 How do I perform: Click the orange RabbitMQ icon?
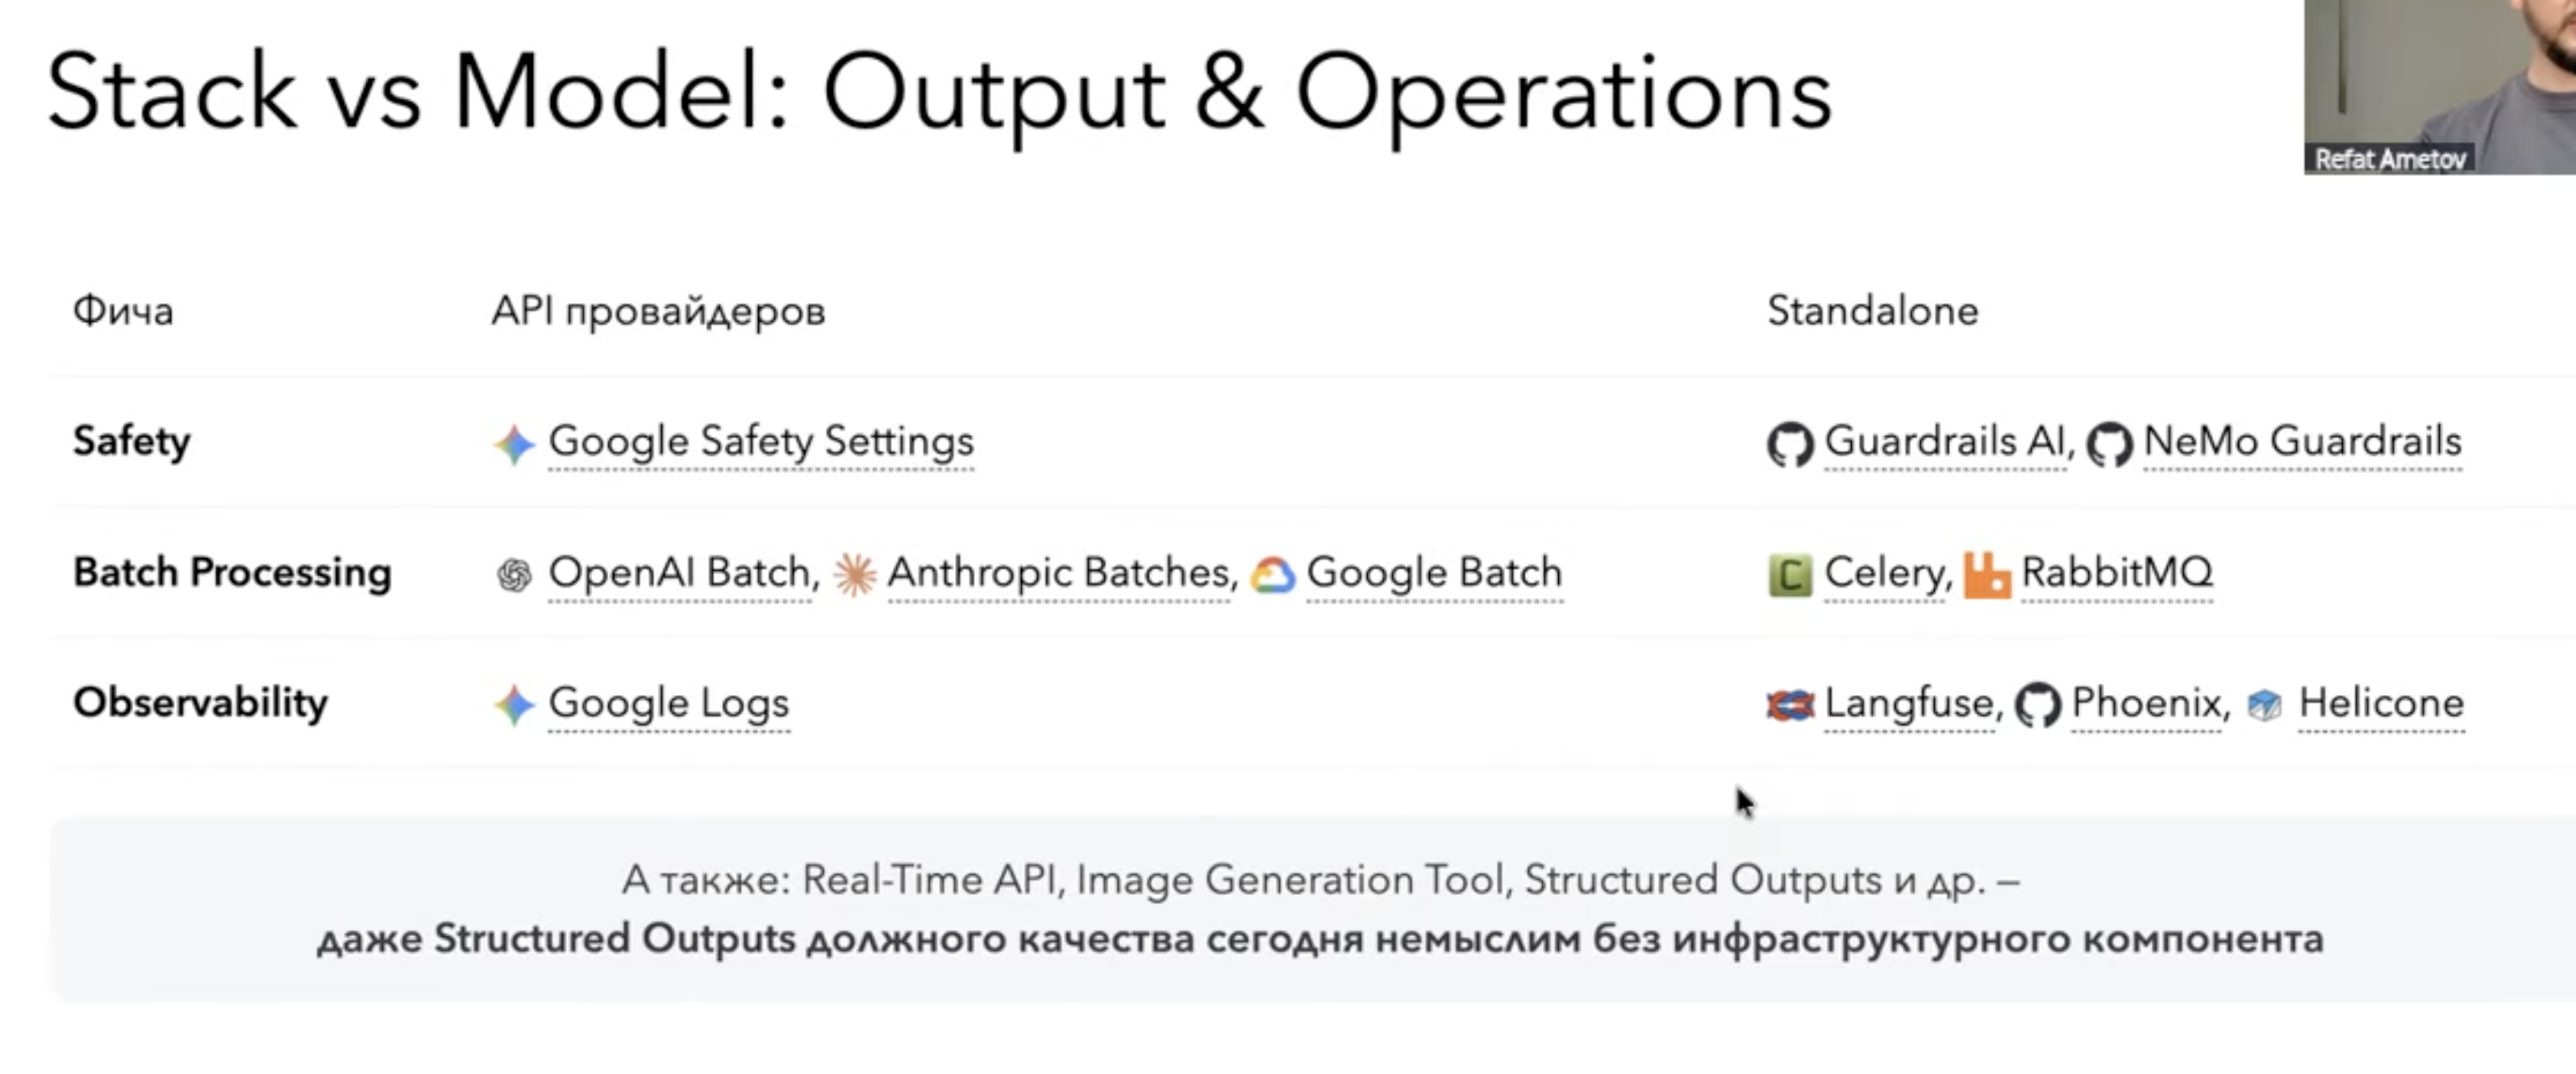(x=1986, y=575)
